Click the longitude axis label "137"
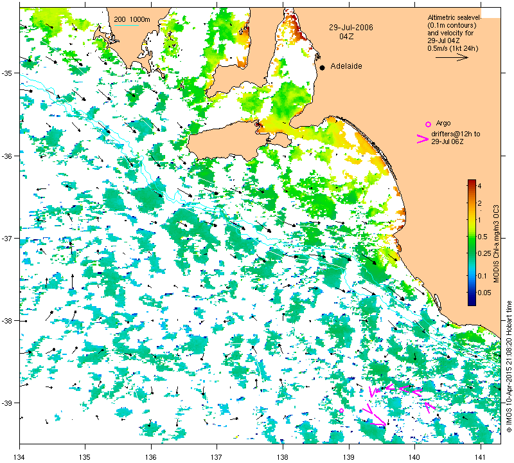Screen dimensions: 514x463 pyautogui.click(x=217, y=457)
